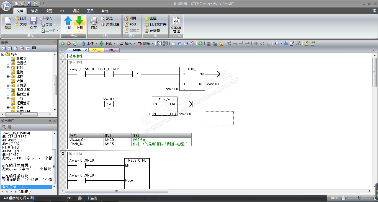The image size is (378, 202).
Task: Select 错误总计: 0 line in output
Action: (x=26, y=187)
